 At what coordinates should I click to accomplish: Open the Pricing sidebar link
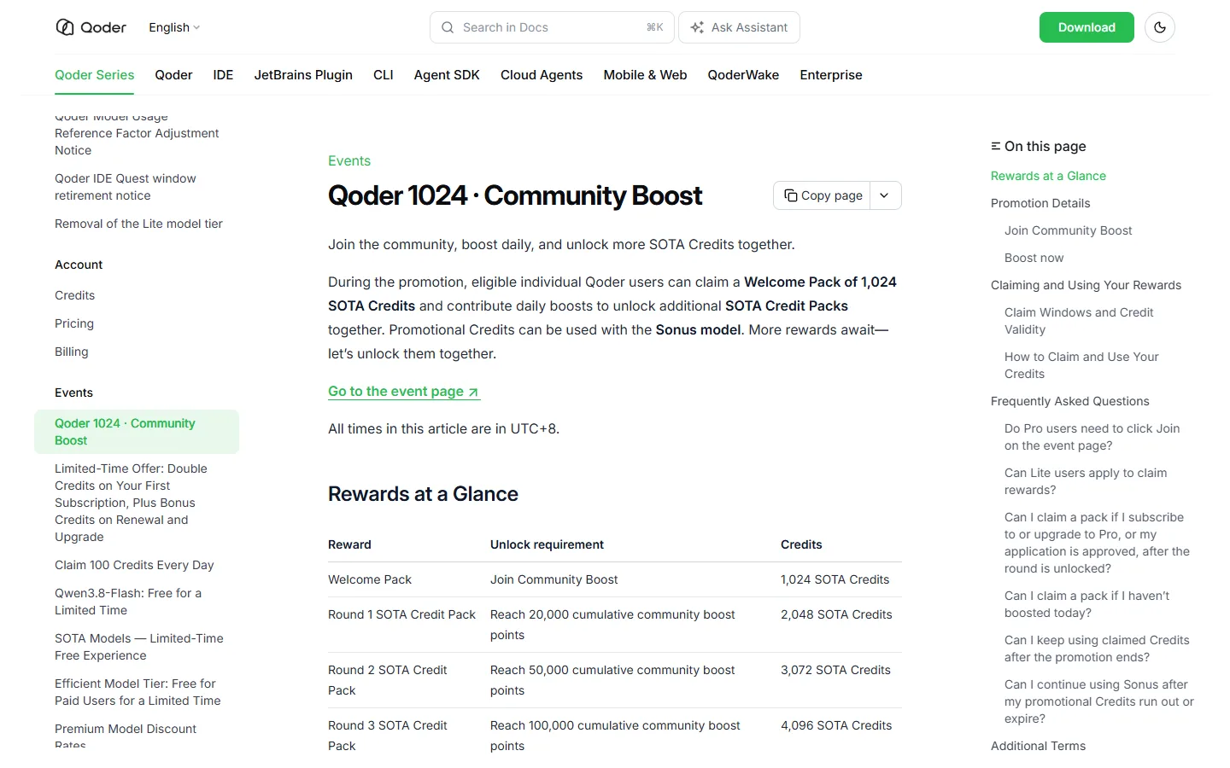[74, 323]
